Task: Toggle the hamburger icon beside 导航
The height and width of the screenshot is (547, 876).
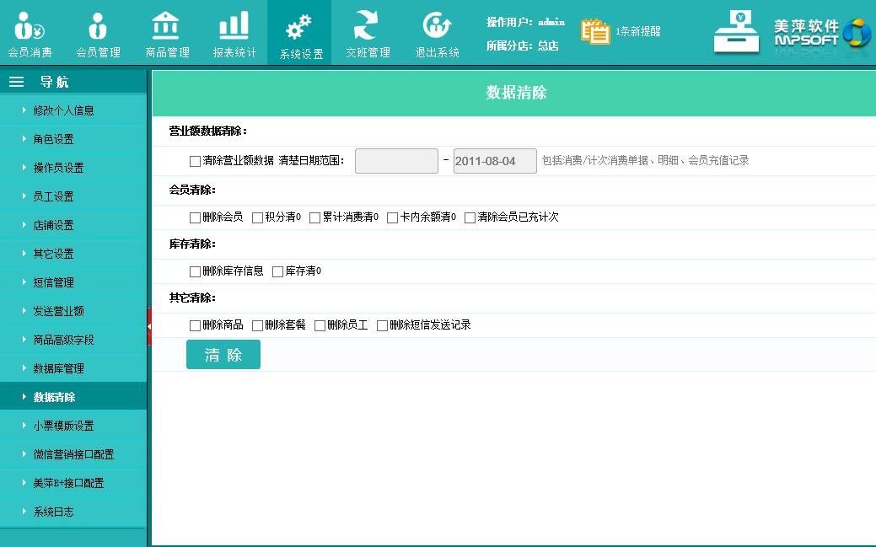Action: (16, 82)
